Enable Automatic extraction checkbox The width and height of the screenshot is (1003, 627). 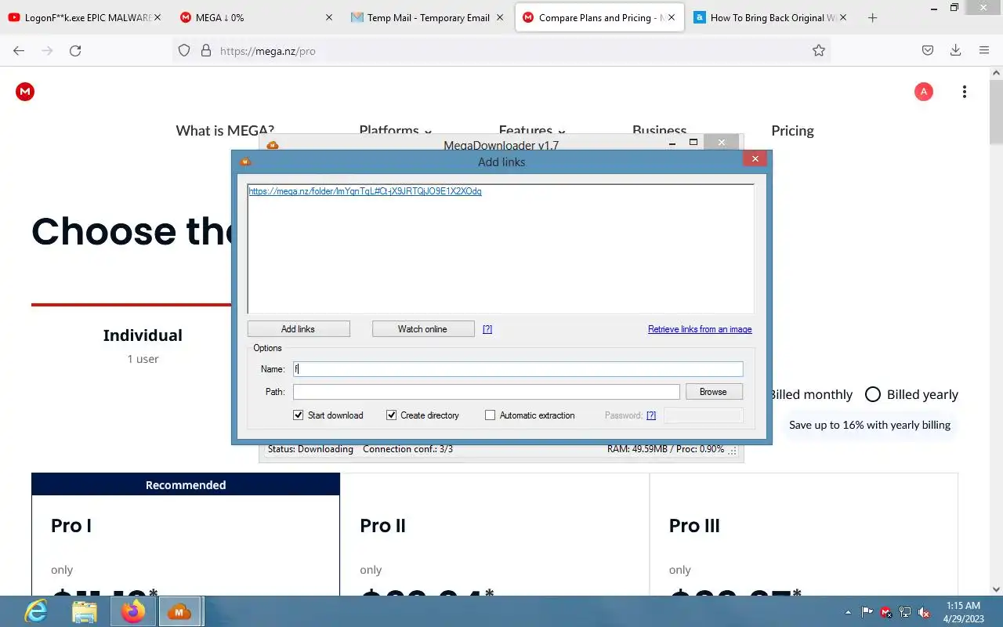490,415
